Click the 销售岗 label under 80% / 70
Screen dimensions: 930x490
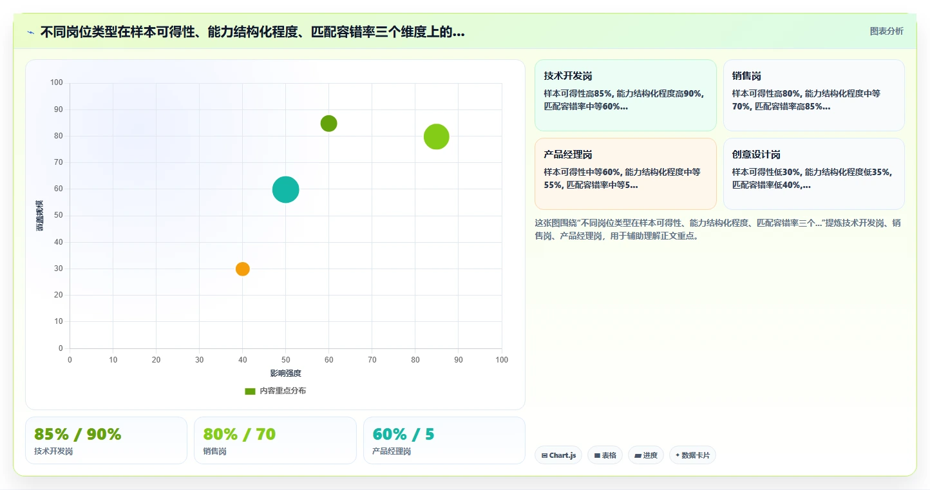[214, 451]
